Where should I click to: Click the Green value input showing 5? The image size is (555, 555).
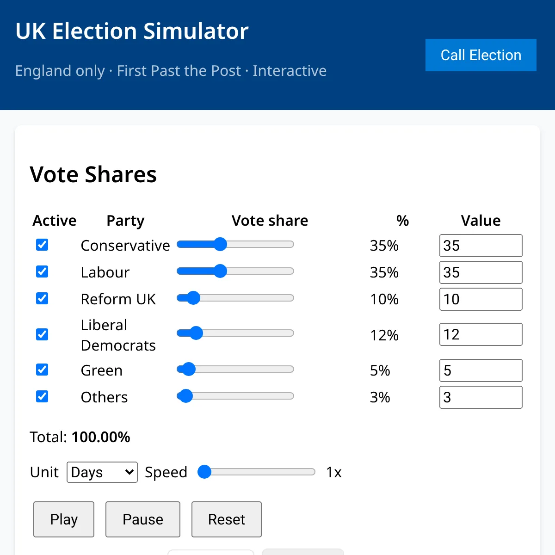pos(481,370)
